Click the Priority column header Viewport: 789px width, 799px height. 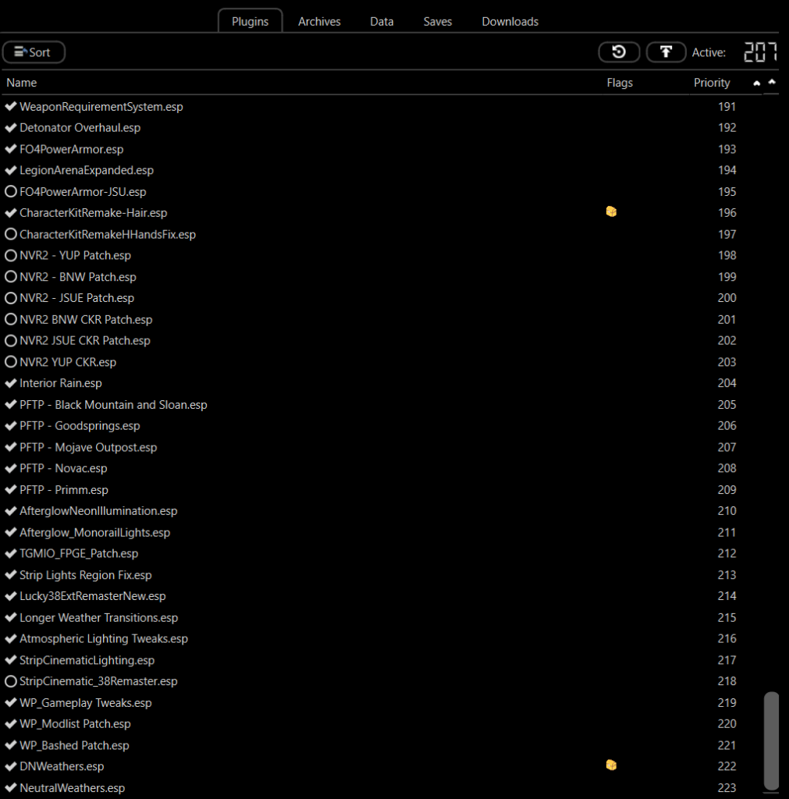tap(712, 83)
